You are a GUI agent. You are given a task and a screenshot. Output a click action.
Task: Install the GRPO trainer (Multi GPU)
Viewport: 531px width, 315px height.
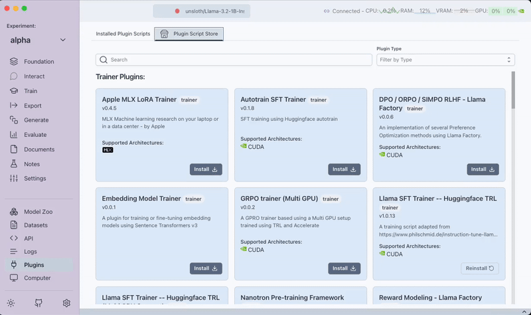[x=344, y=268]
